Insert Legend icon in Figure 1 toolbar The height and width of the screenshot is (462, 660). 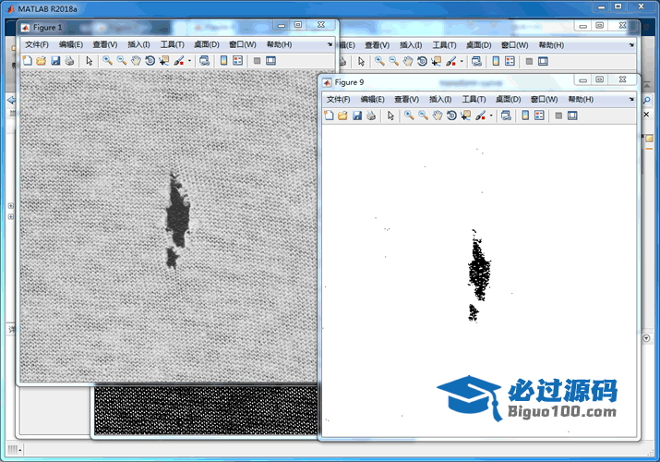coord(238,61)
